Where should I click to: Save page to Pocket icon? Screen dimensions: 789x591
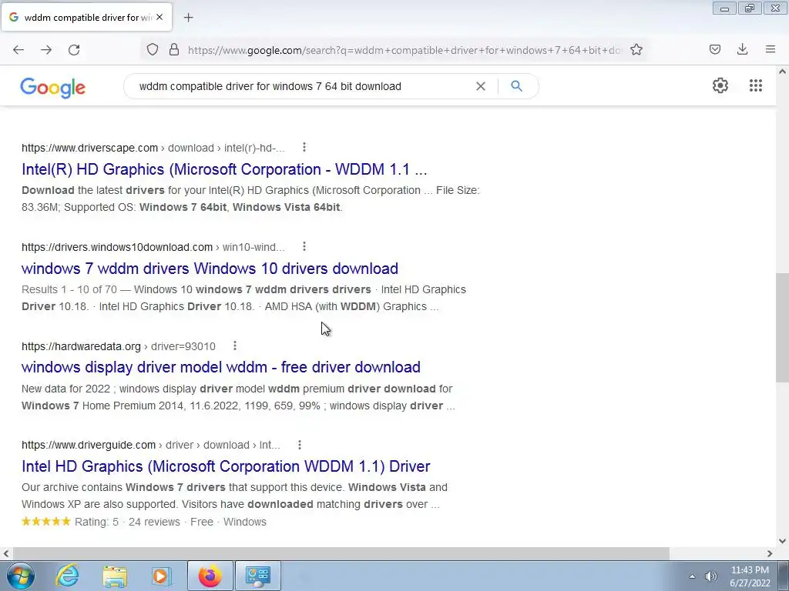coord(715,49)
